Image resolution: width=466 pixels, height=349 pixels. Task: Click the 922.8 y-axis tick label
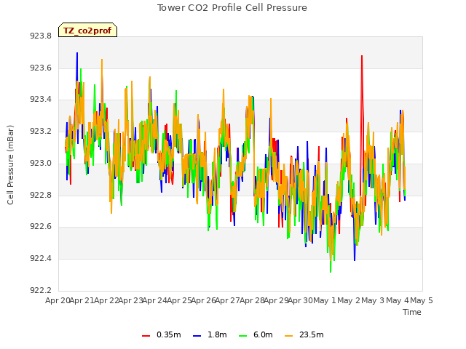click(x=41, y=195)
